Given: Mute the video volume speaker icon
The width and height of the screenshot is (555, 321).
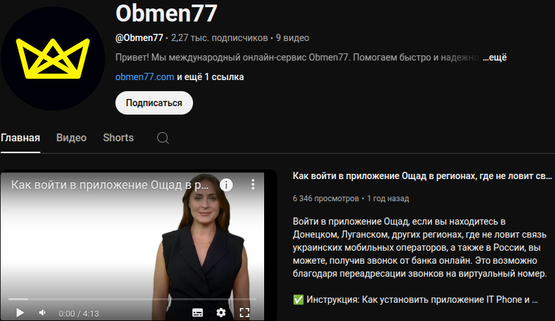Looking at the screenshot, I should click(x=42, y=313).
